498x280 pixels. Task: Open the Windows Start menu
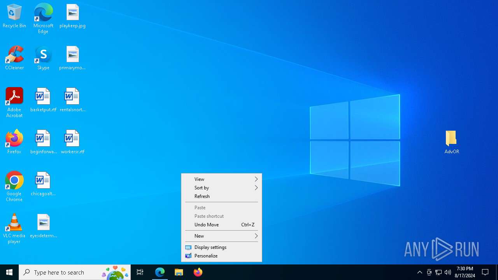[9, 272]
